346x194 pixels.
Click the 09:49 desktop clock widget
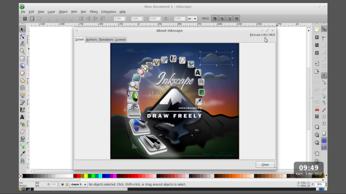tap(309, 169)
